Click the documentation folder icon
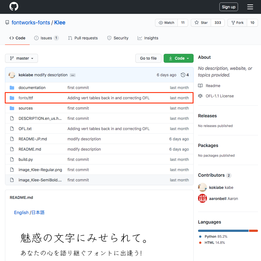The image size is (261, 261). point(12,88)
